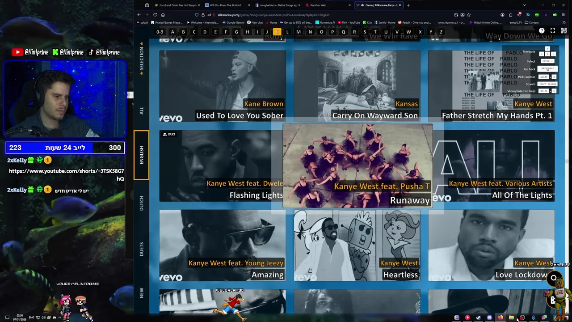This screenshot has height=322, width=572.
Task: Choose Carry On Wayward Son song
Action: click(357, 86)
